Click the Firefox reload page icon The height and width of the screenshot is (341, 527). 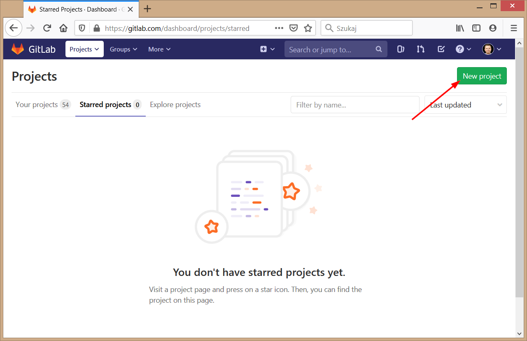[x=47, y=28]
